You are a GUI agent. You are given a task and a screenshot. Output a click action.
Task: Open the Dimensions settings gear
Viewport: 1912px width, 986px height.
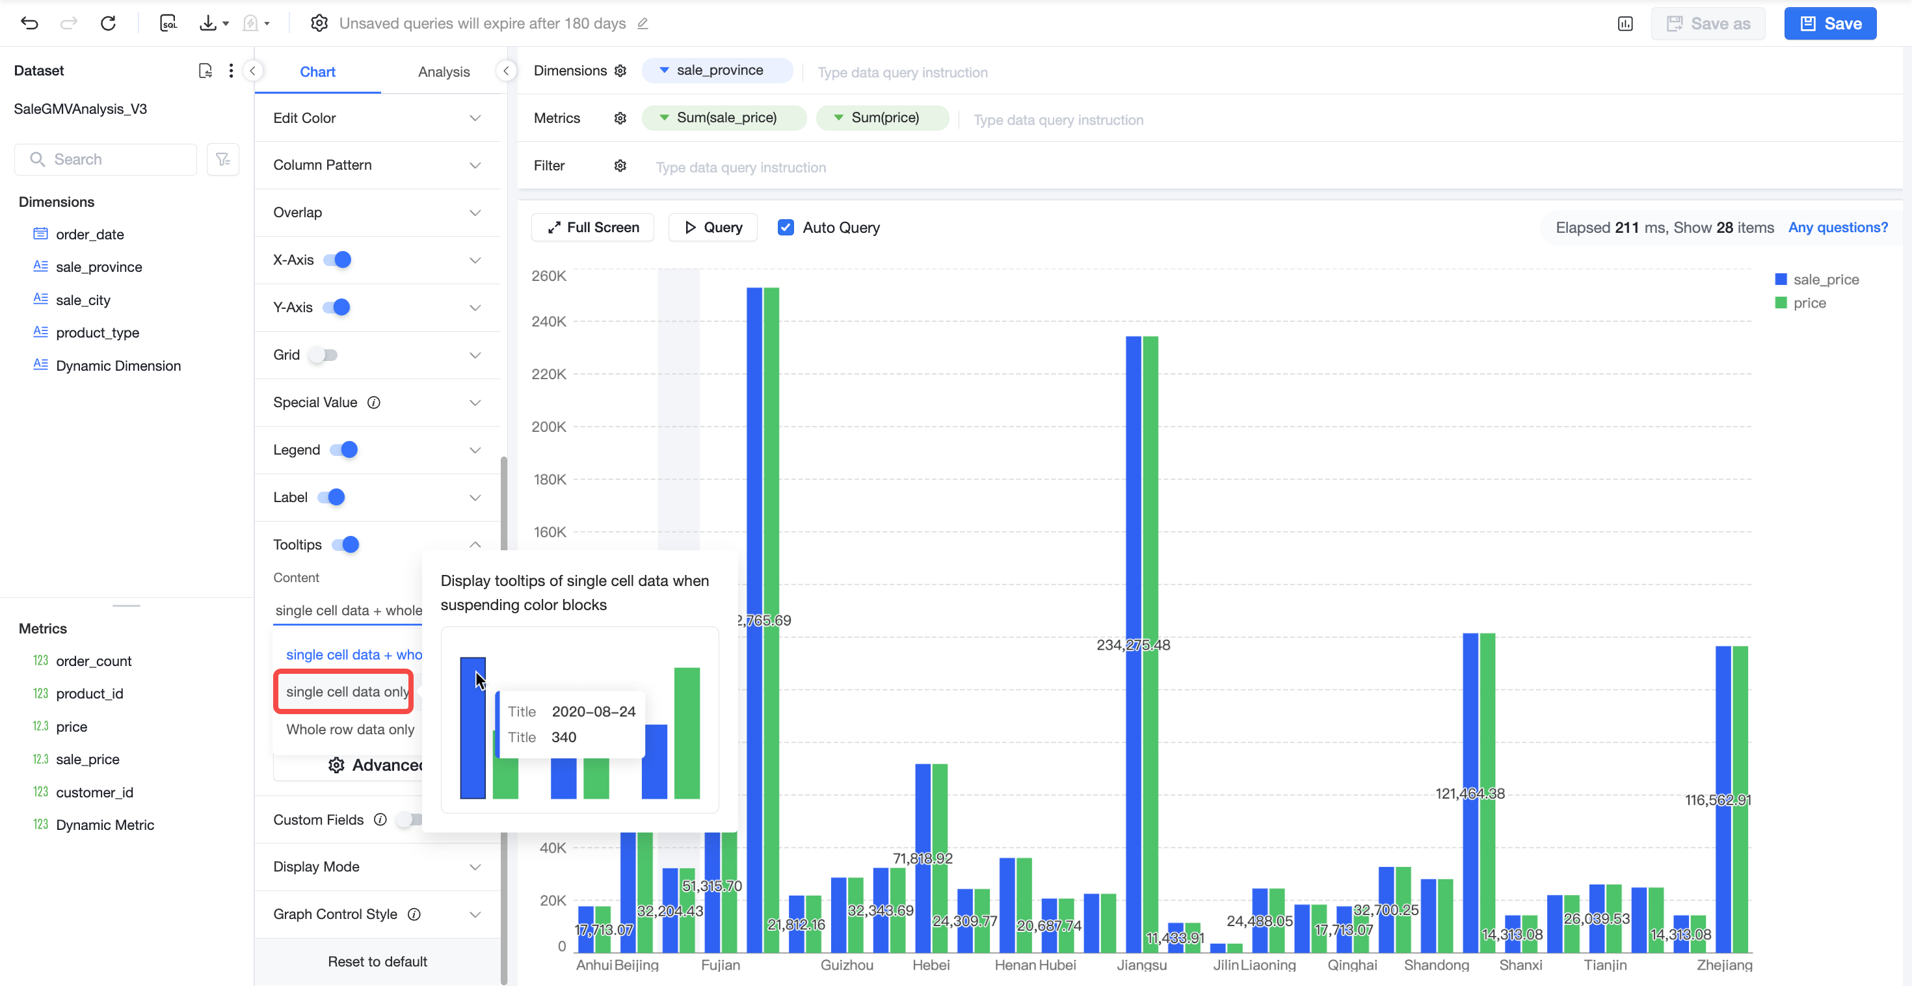[x=620, y=70]
